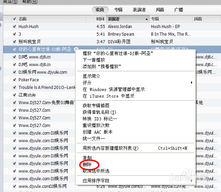Select the 别叫我宝贝 song title
The image size is (221, 192).
(29, 42)
